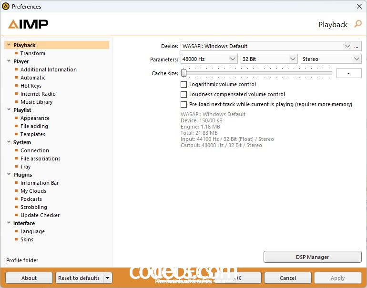
Task: Select Appearance under Playlist
Action: coord(35,118)
